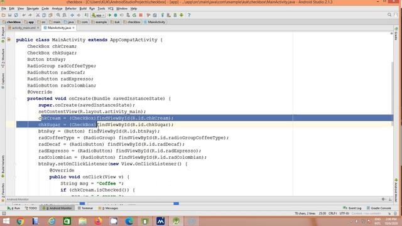Click the app breadcrumb

[x=30, y=22]
